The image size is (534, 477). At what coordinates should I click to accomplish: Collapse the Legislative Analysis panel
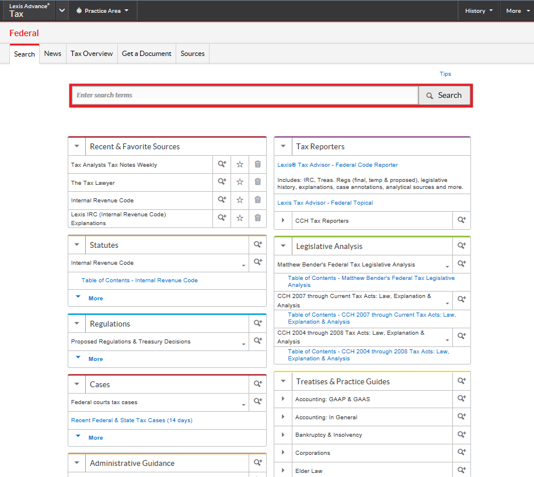283,245
